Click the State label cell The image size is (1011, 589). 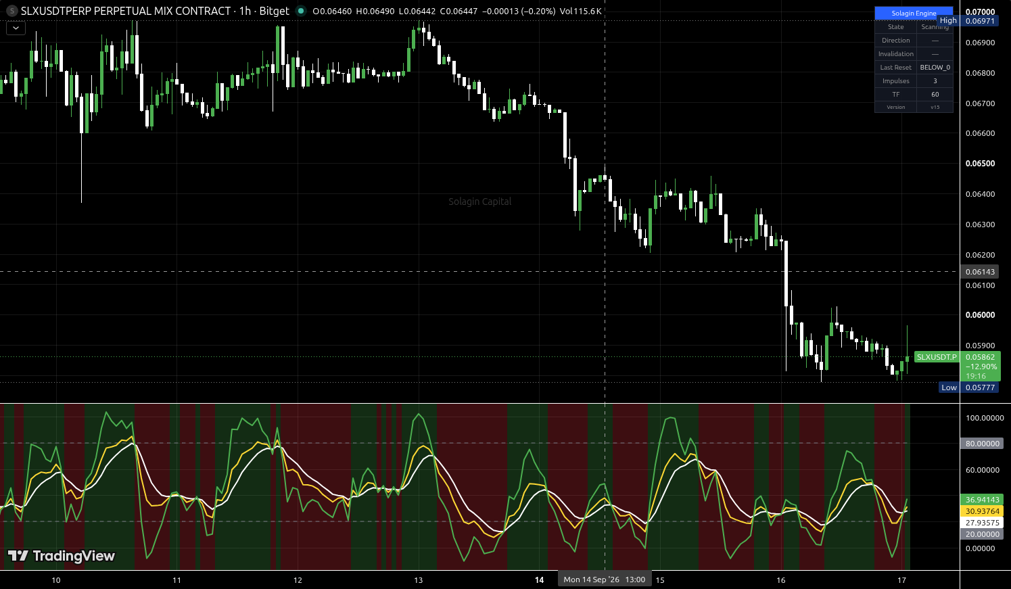(x=895, y=27)
